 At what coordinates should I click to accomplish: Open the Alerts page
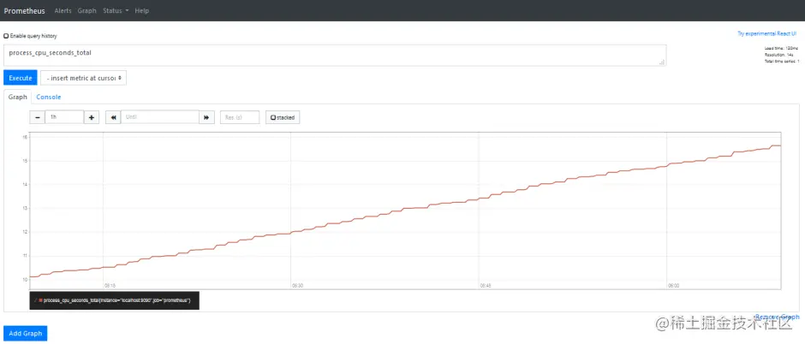coord(63,11)
